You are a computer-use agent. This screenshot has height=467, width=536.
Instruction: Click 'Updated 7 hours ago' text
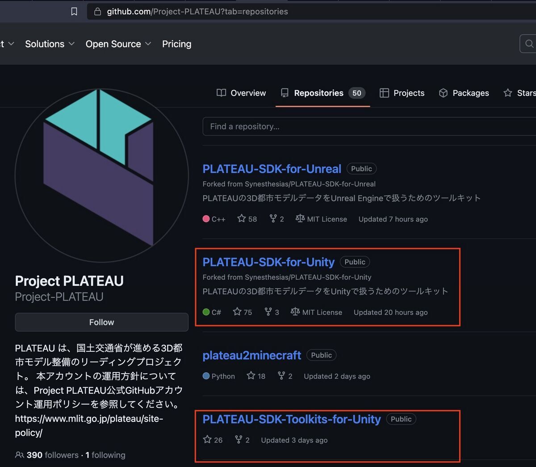click(x=393, y=219)
